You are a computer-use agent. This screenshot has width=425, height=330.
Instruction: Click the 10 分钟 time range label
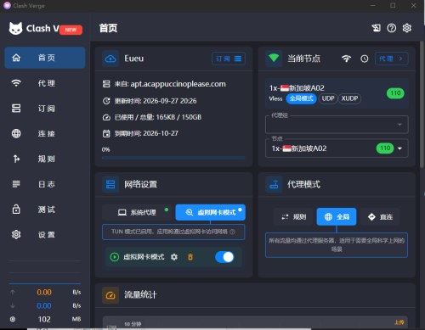[133, 324]
